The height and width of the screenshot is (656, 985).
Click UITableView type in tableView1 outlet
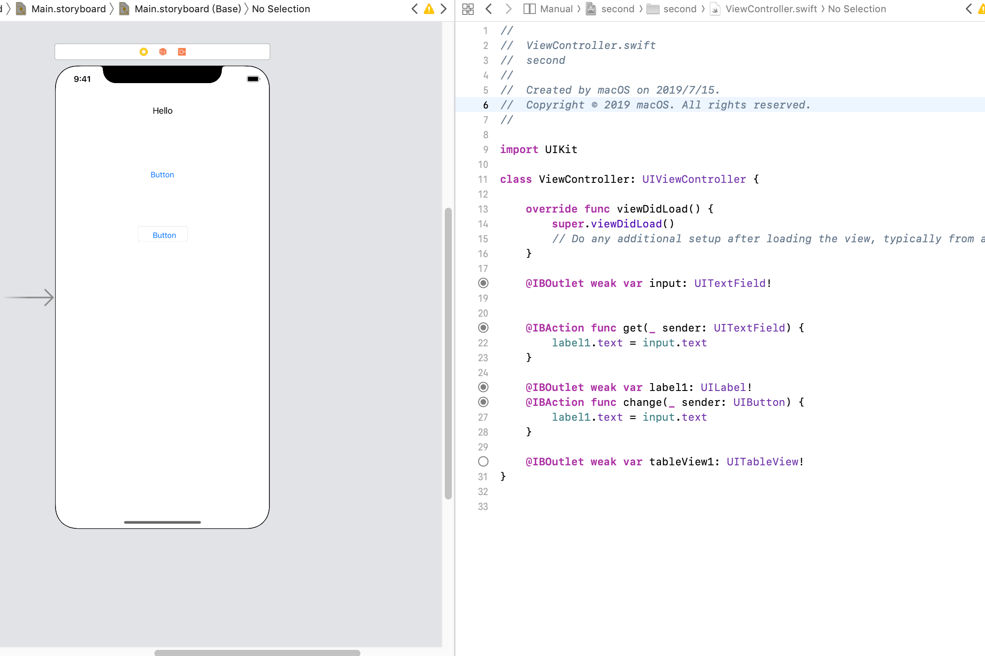coord(762,462)
